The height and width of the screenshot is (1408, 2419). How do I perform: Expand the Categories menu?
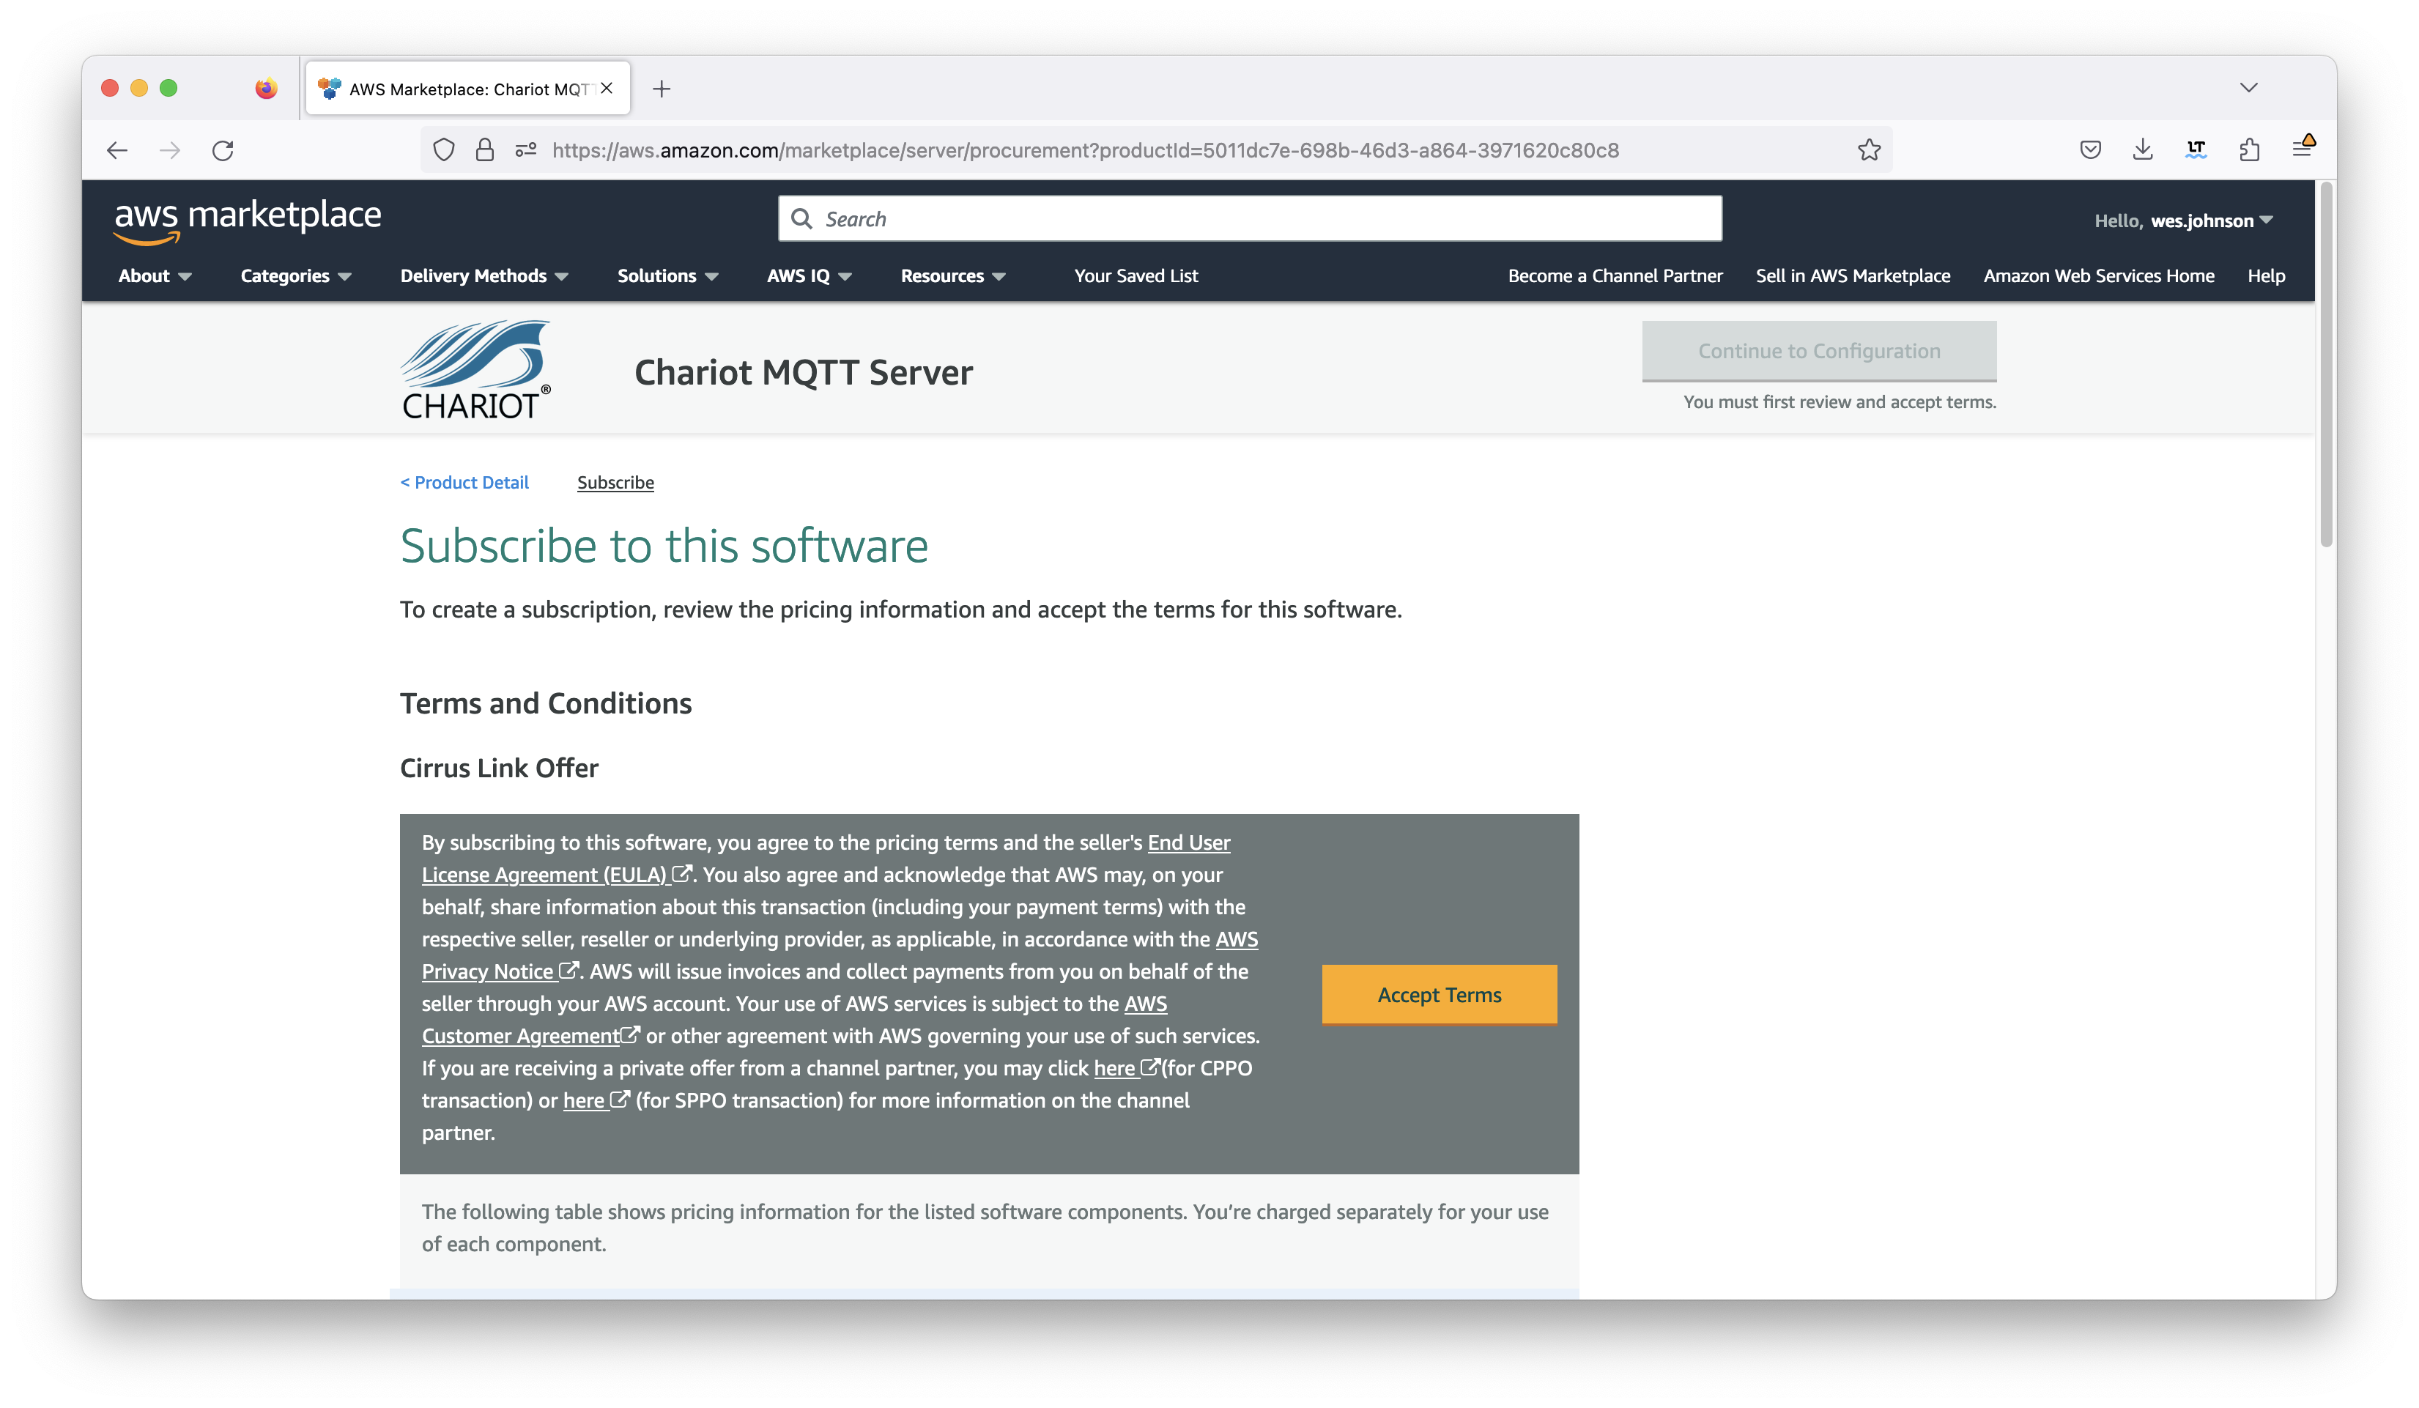point(296,275)
